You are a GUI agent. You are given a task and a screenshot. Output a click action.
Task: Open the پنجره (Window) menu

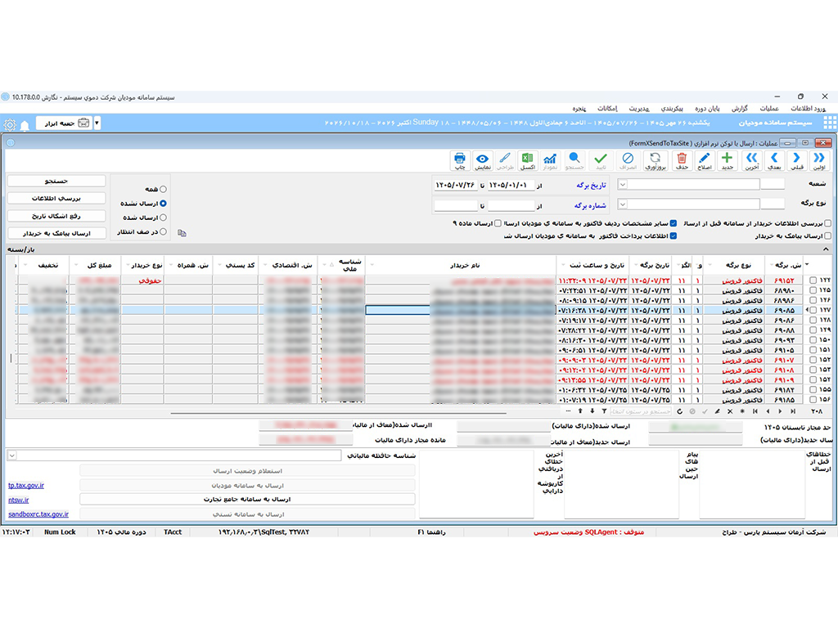point(579,109)
